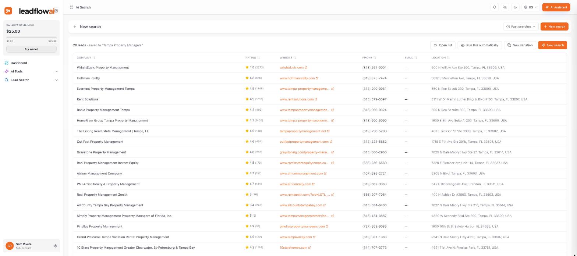Select Rent Solutions company name

tap(88, 99)
